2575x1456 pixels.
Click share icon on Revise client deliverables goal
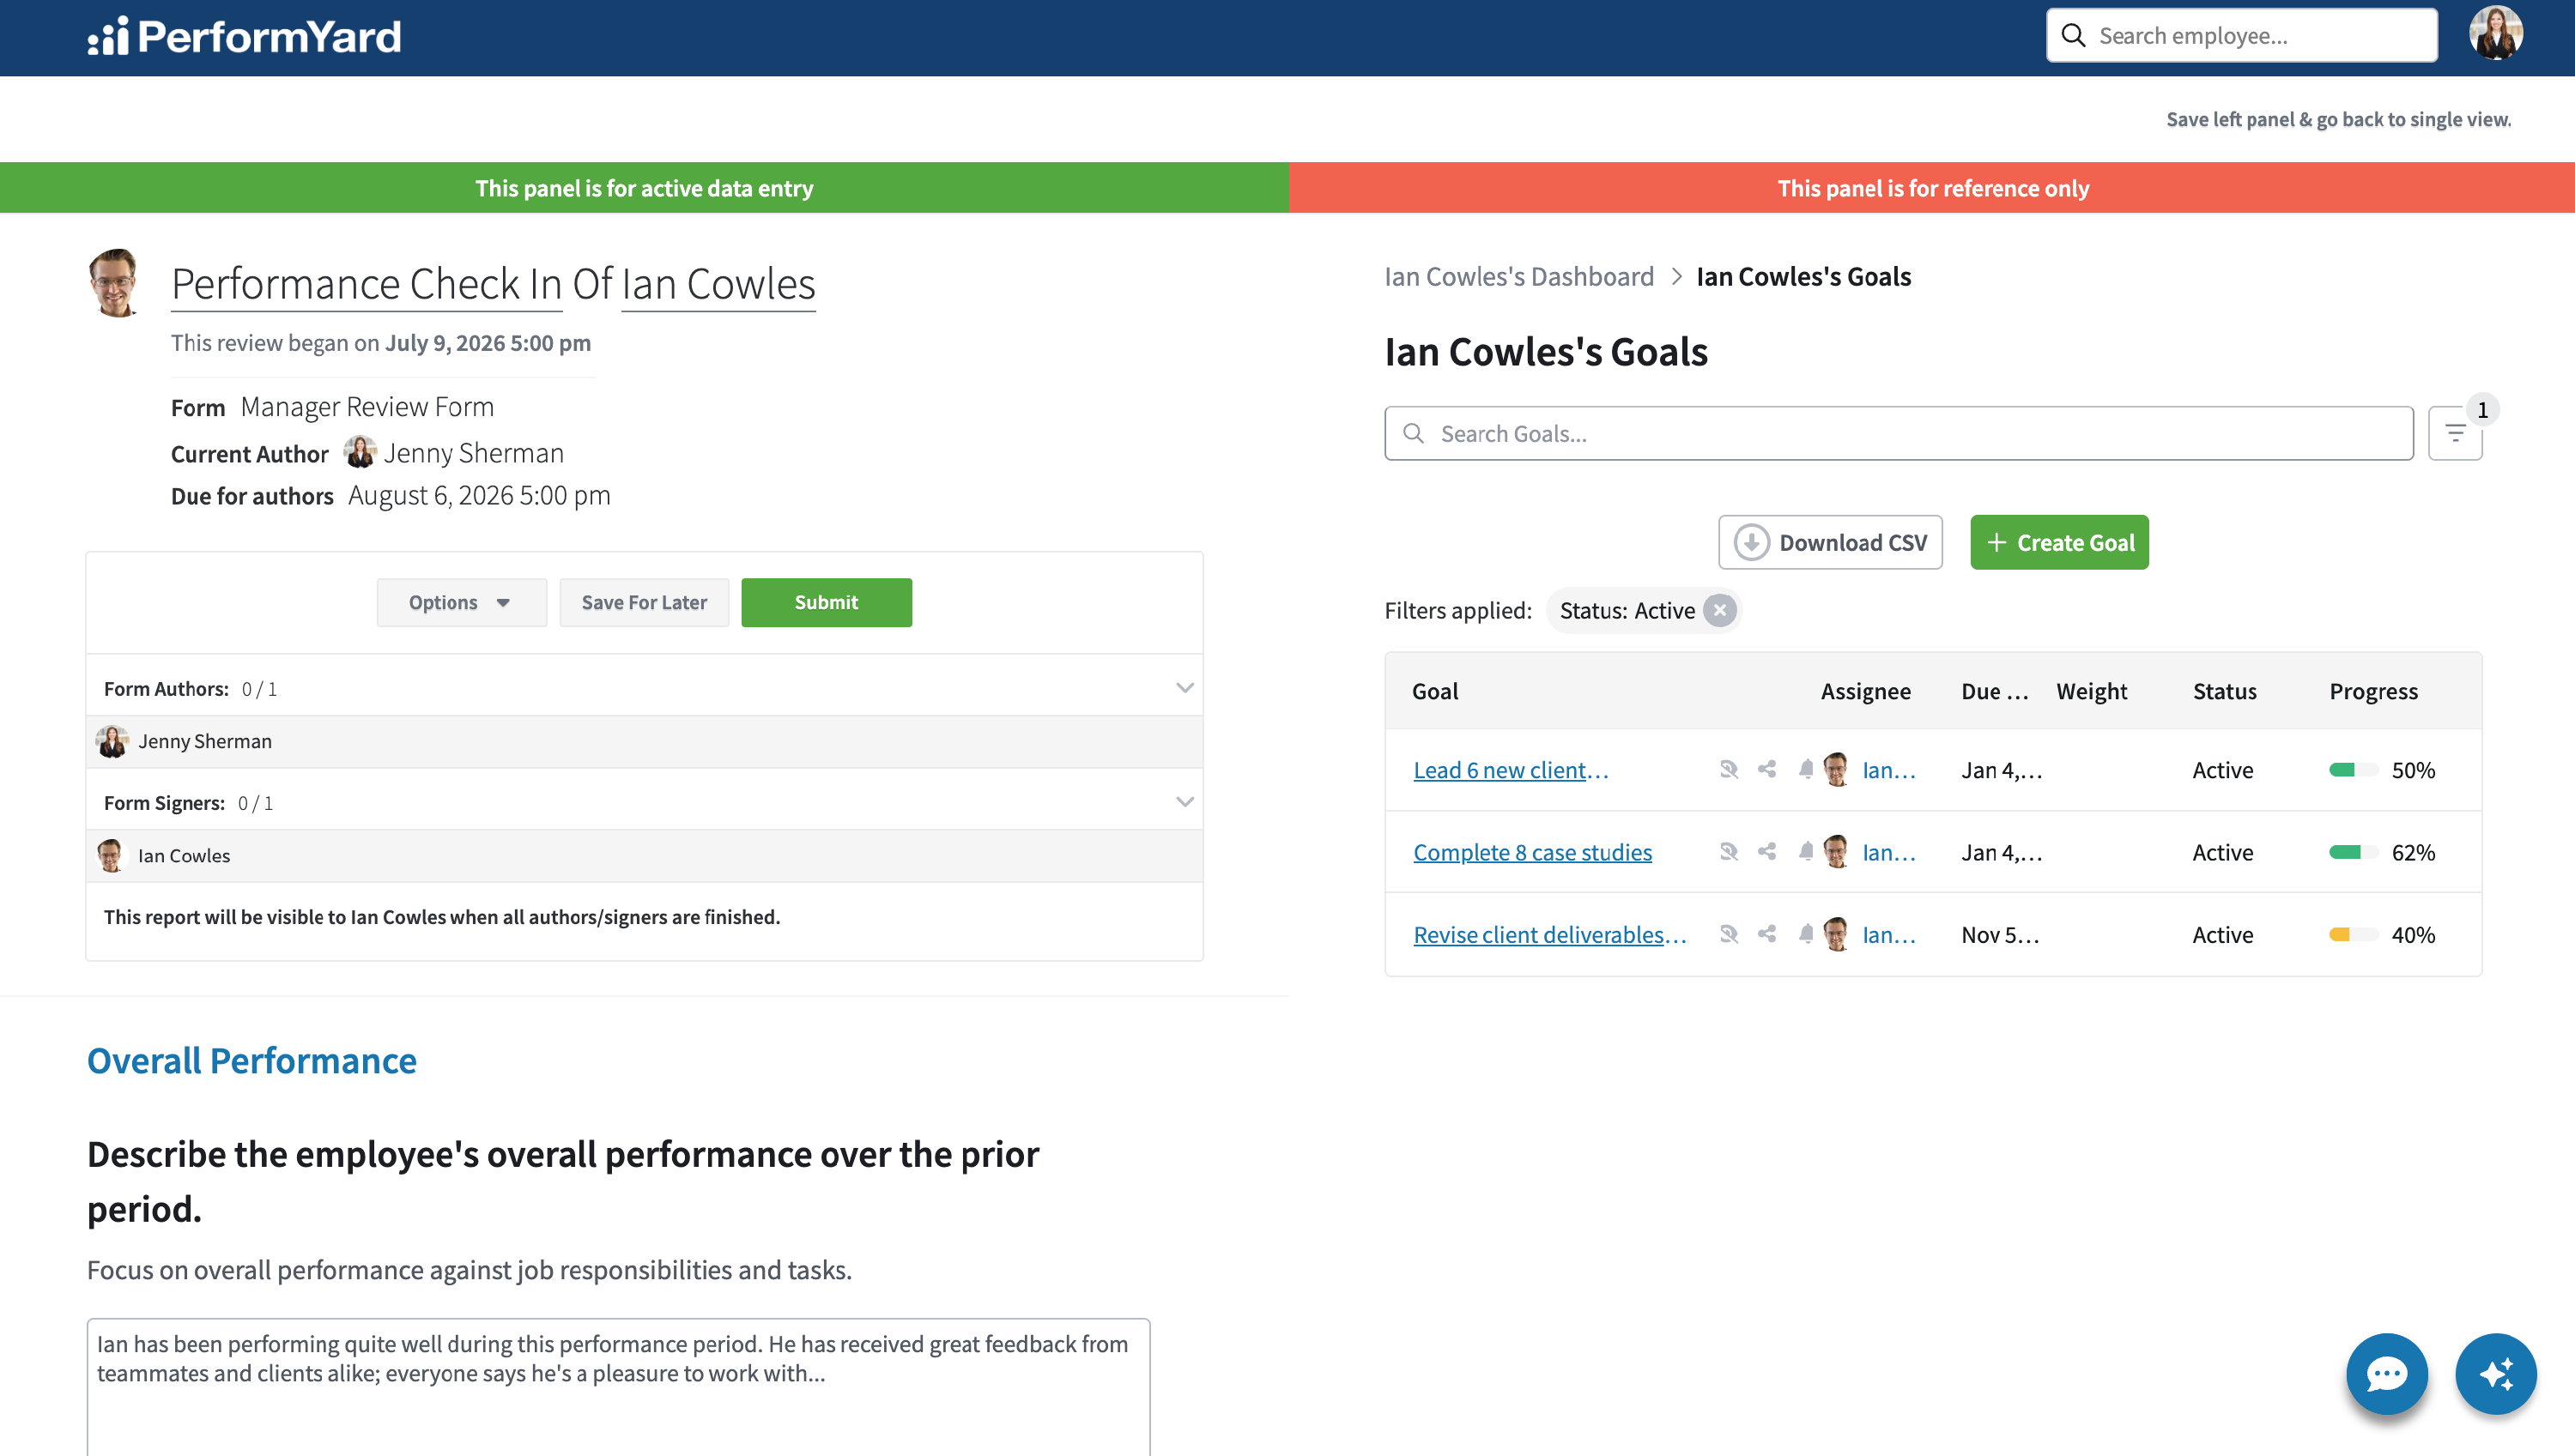(x=1766, y=934)
